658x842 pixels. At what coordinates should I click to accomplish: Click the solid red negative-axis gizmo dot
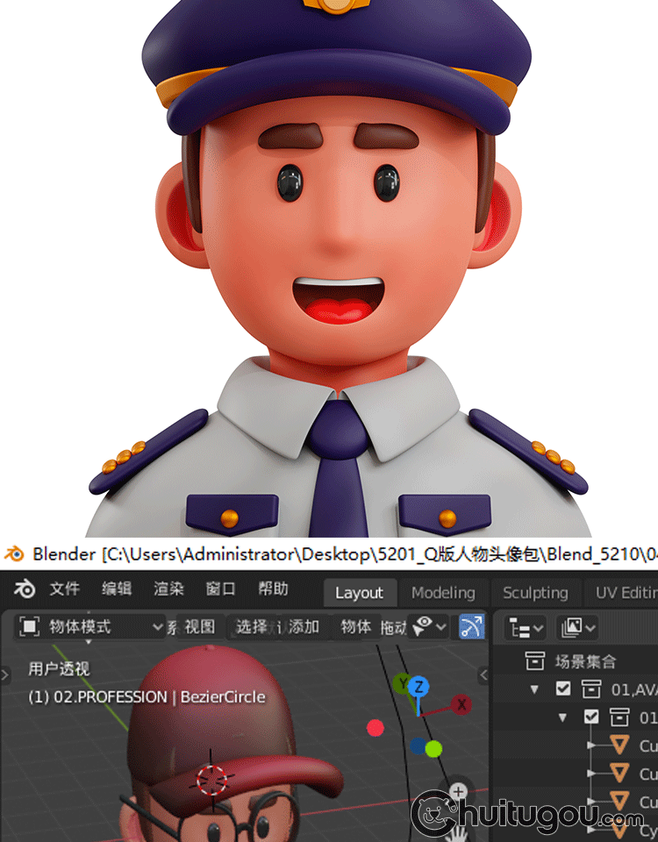[x=375, y=727]
